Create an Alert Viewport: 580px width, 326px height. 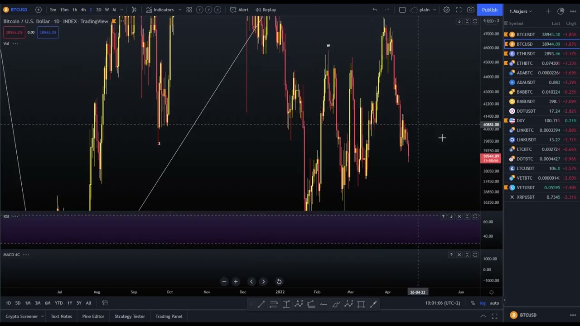(239, 10)
